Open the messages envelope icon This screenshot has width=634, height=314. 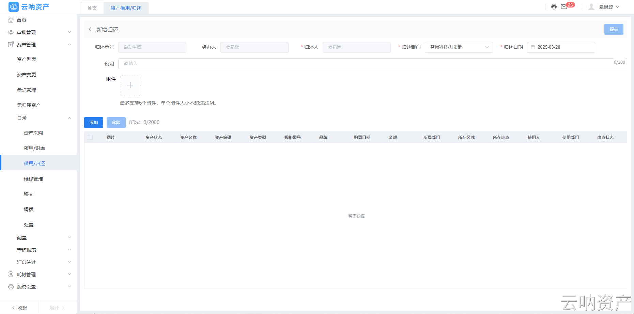click(x=564, y=7)
